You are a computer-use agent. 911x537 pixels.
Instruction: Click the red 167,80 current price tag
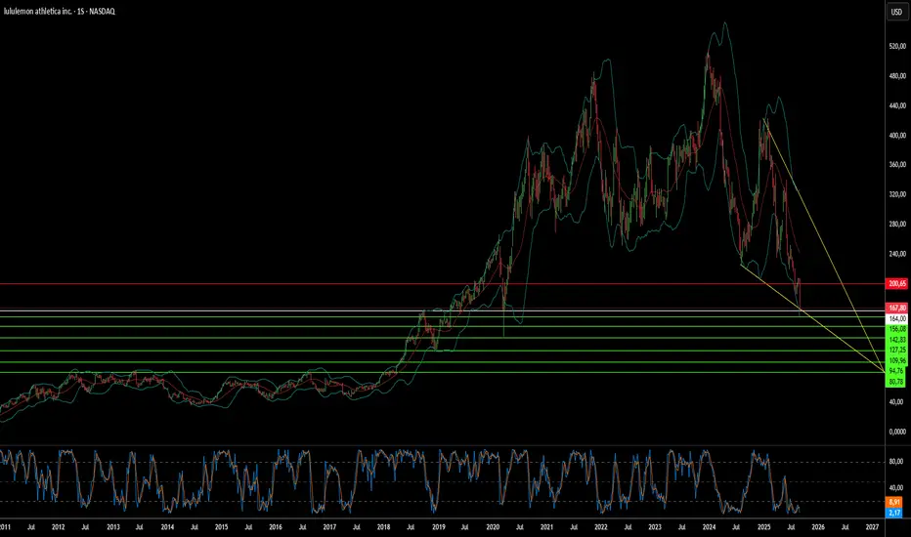coord(896,309)
